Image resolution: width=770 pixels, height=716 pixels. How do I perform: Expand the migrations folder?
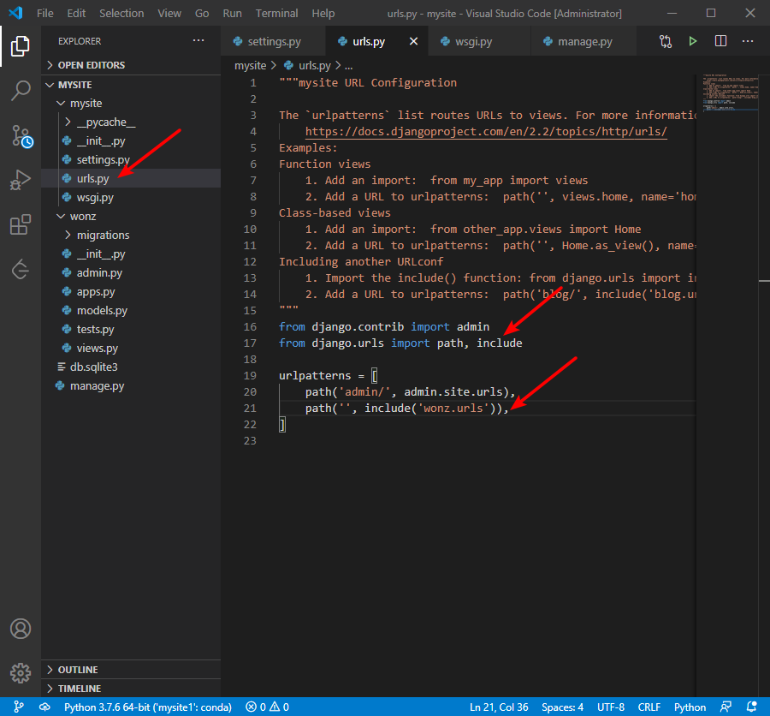click(131, 235)
